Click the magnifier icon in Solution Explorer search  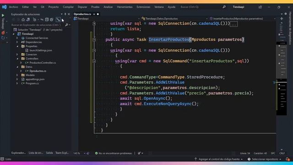[x=66, y=25]
